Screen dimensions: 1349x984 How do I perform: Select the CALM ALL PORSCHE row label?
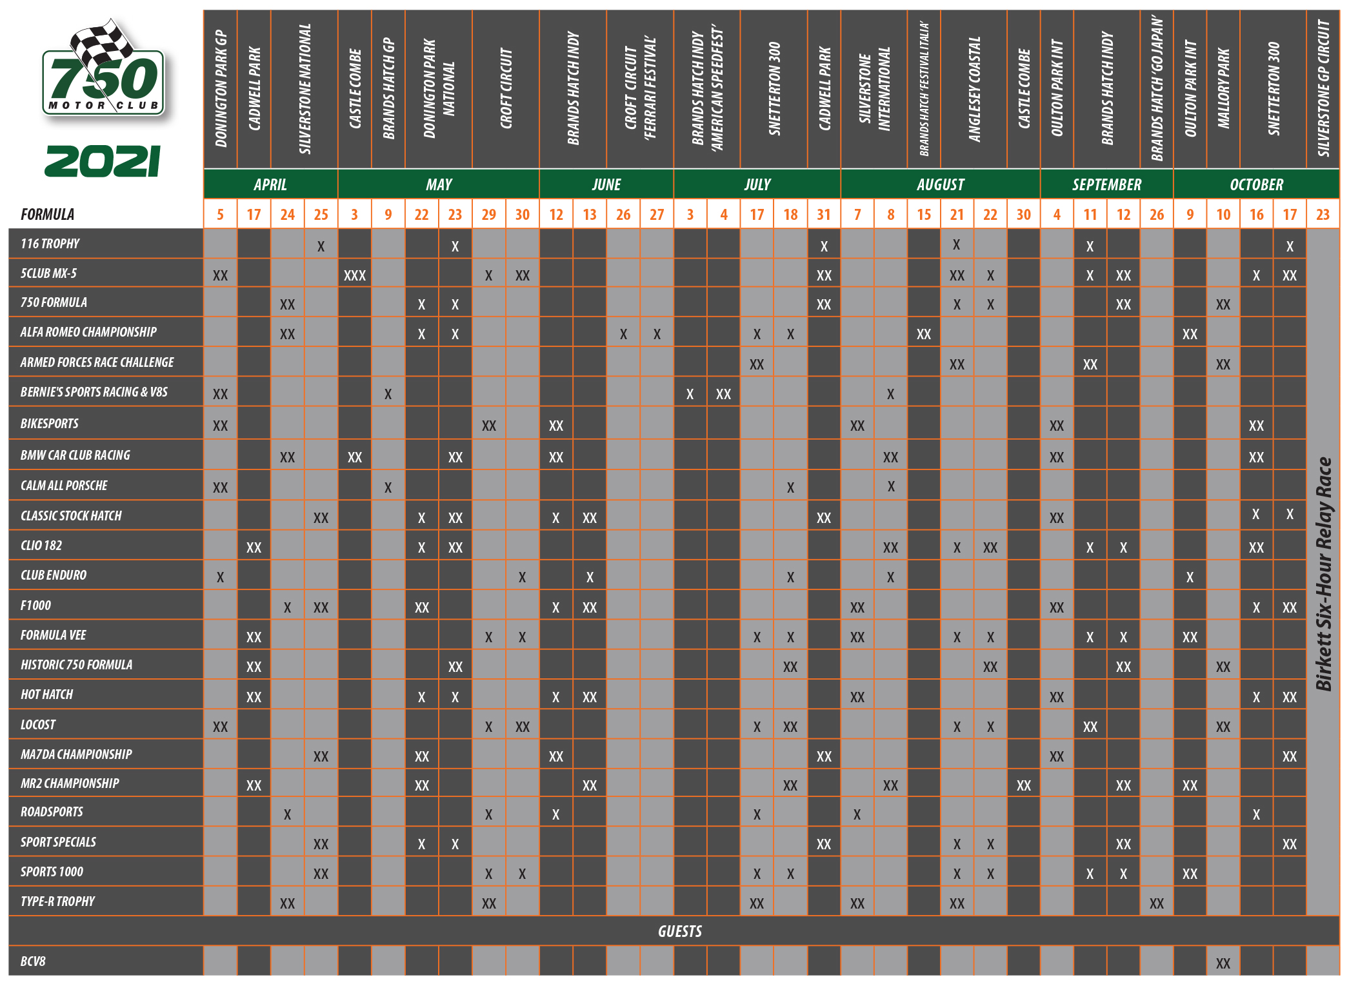point(64,486)
